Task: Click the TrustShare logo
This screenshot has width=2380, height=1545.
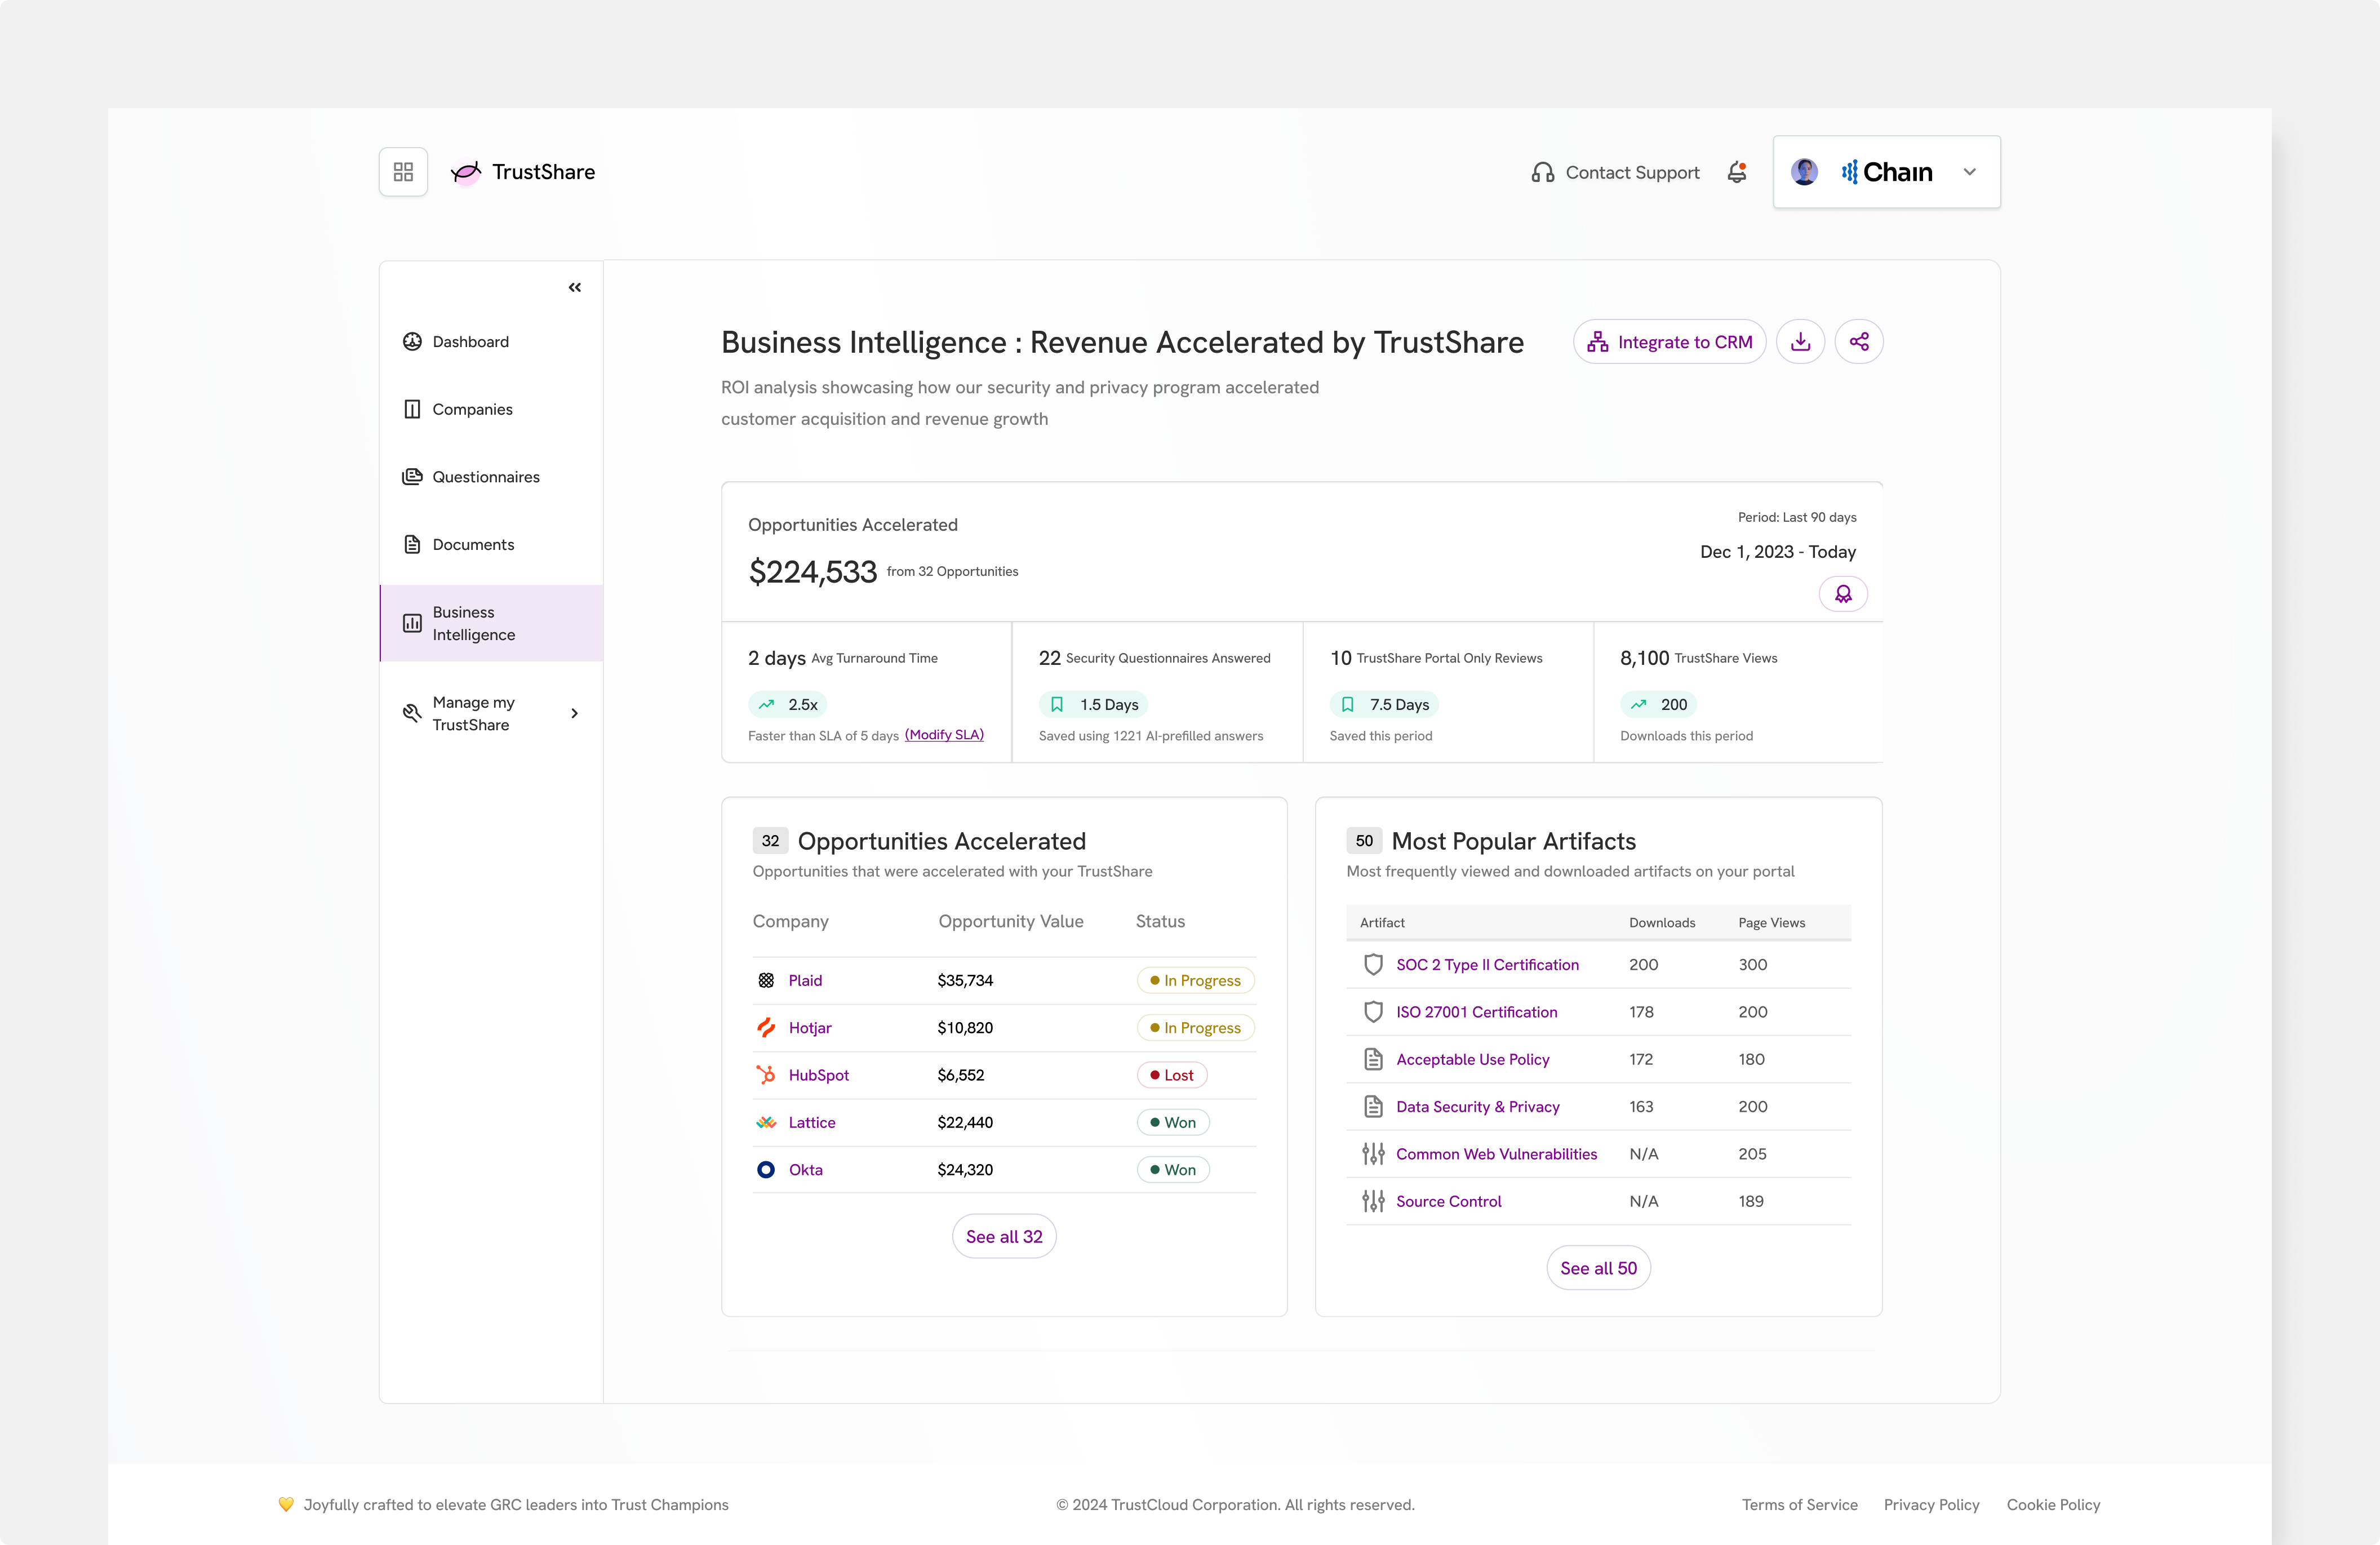Action: 523,172
